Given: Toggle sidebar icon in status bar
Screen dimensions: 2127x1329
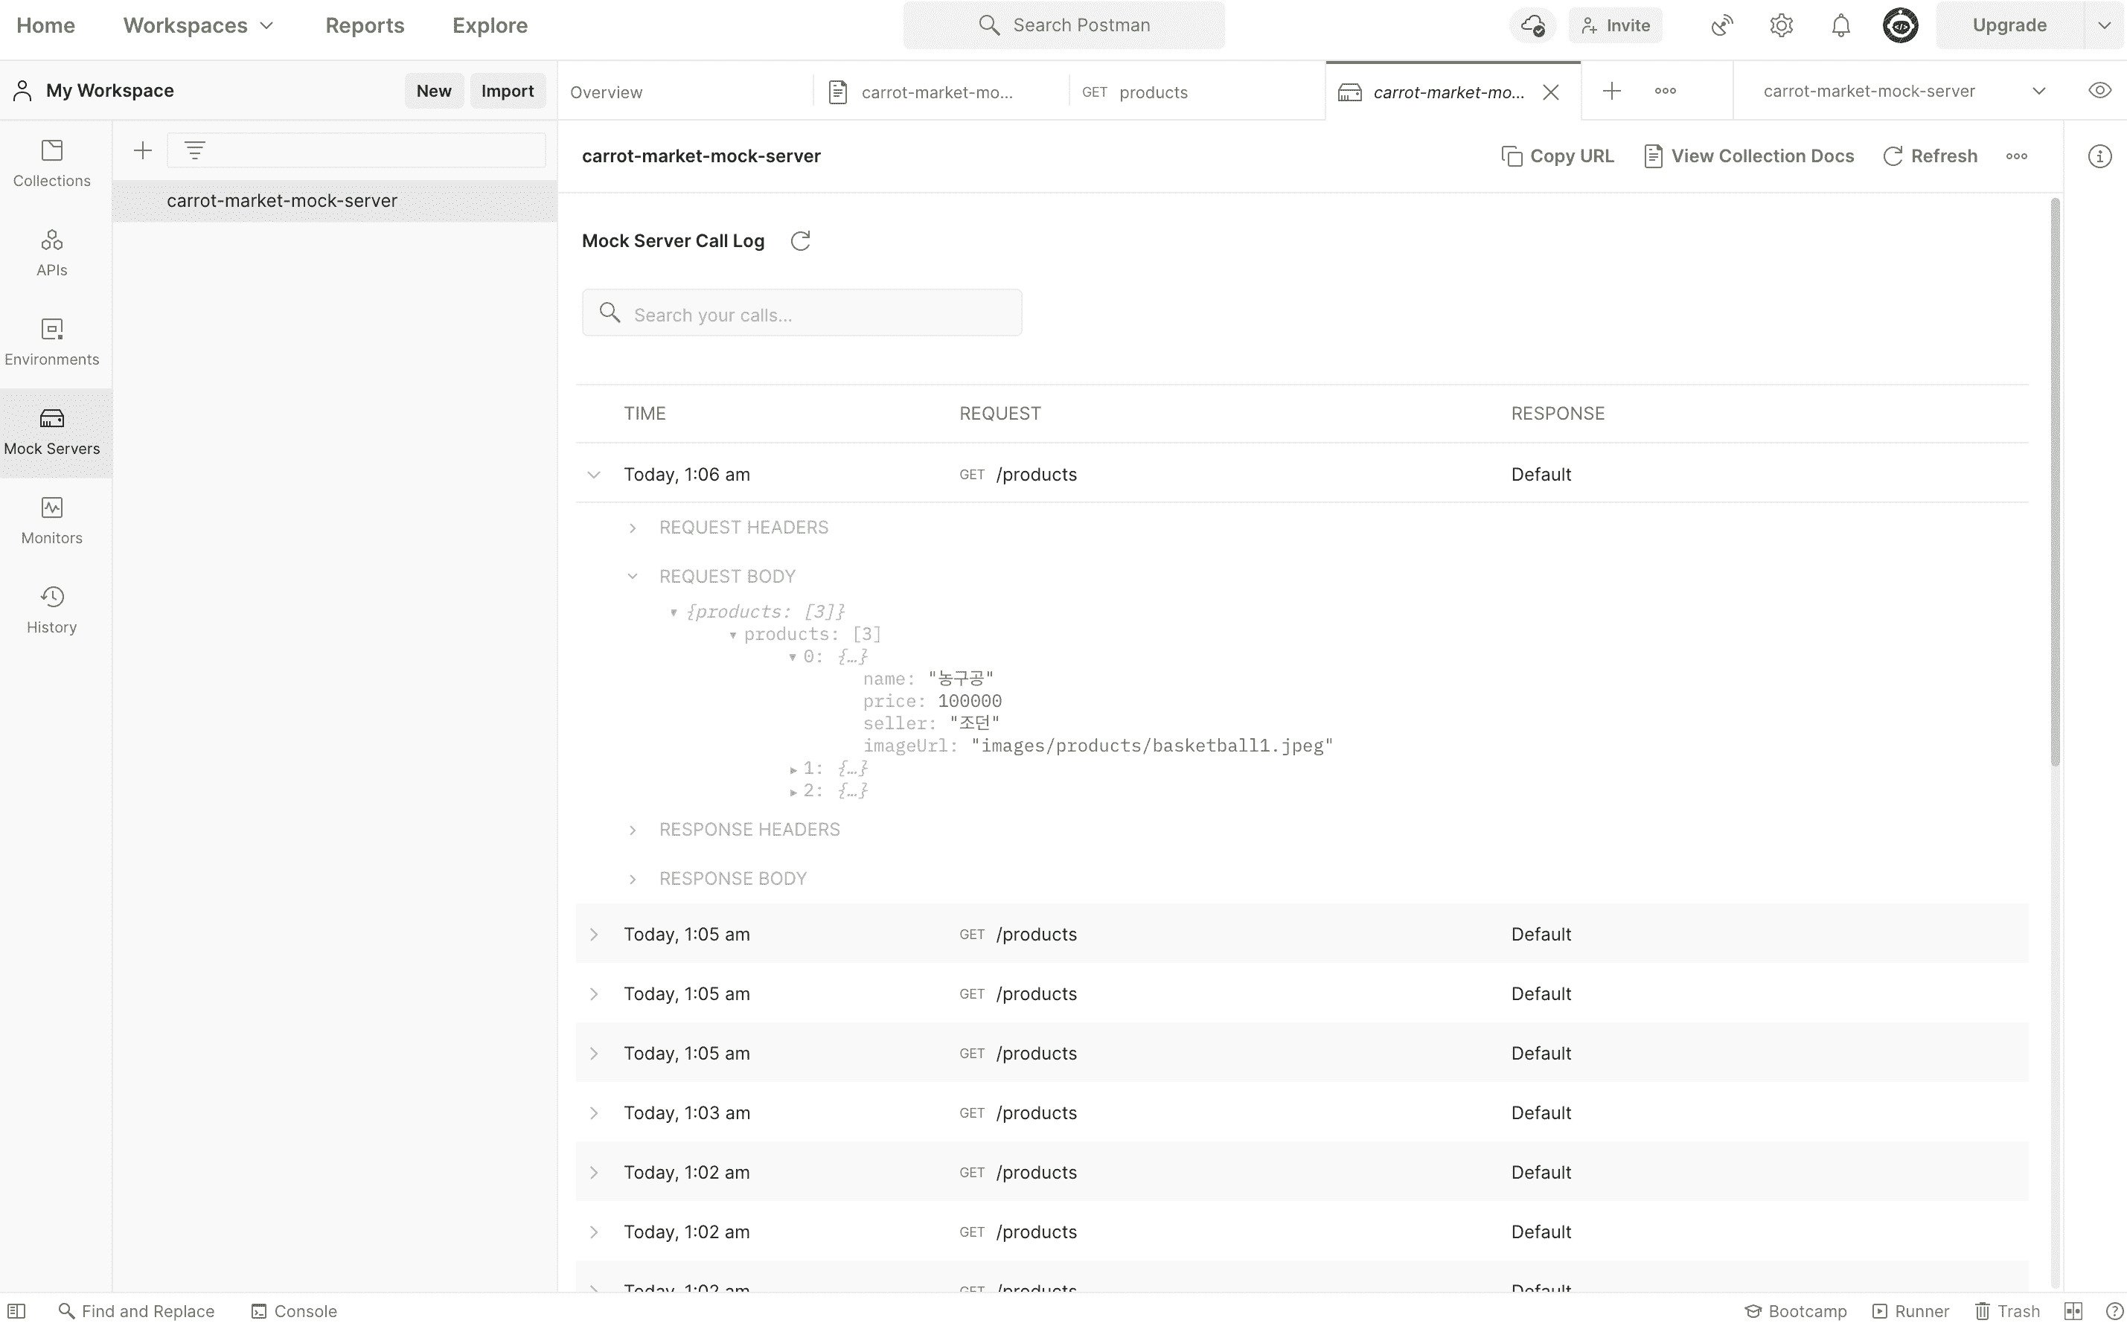Looking at the screenshot, I should (16, 1311).
